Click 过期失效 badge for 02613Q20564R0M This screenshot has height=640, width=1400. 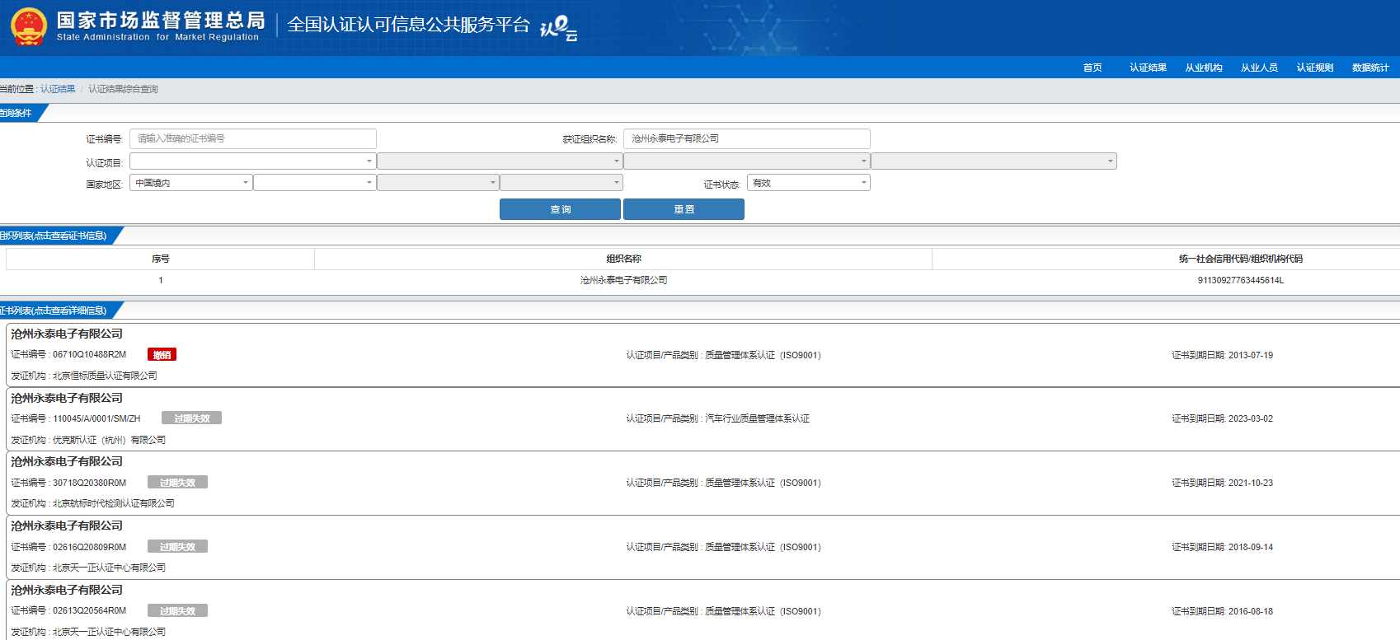(177, 611)
